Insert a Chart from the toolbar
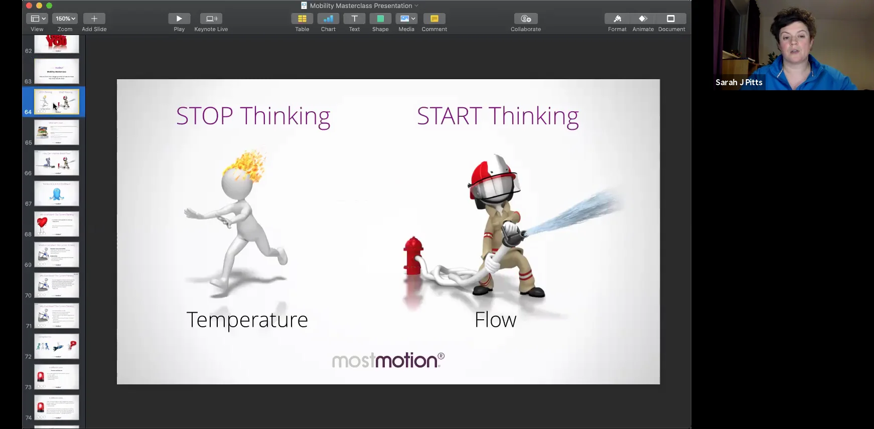 point(328,19)
